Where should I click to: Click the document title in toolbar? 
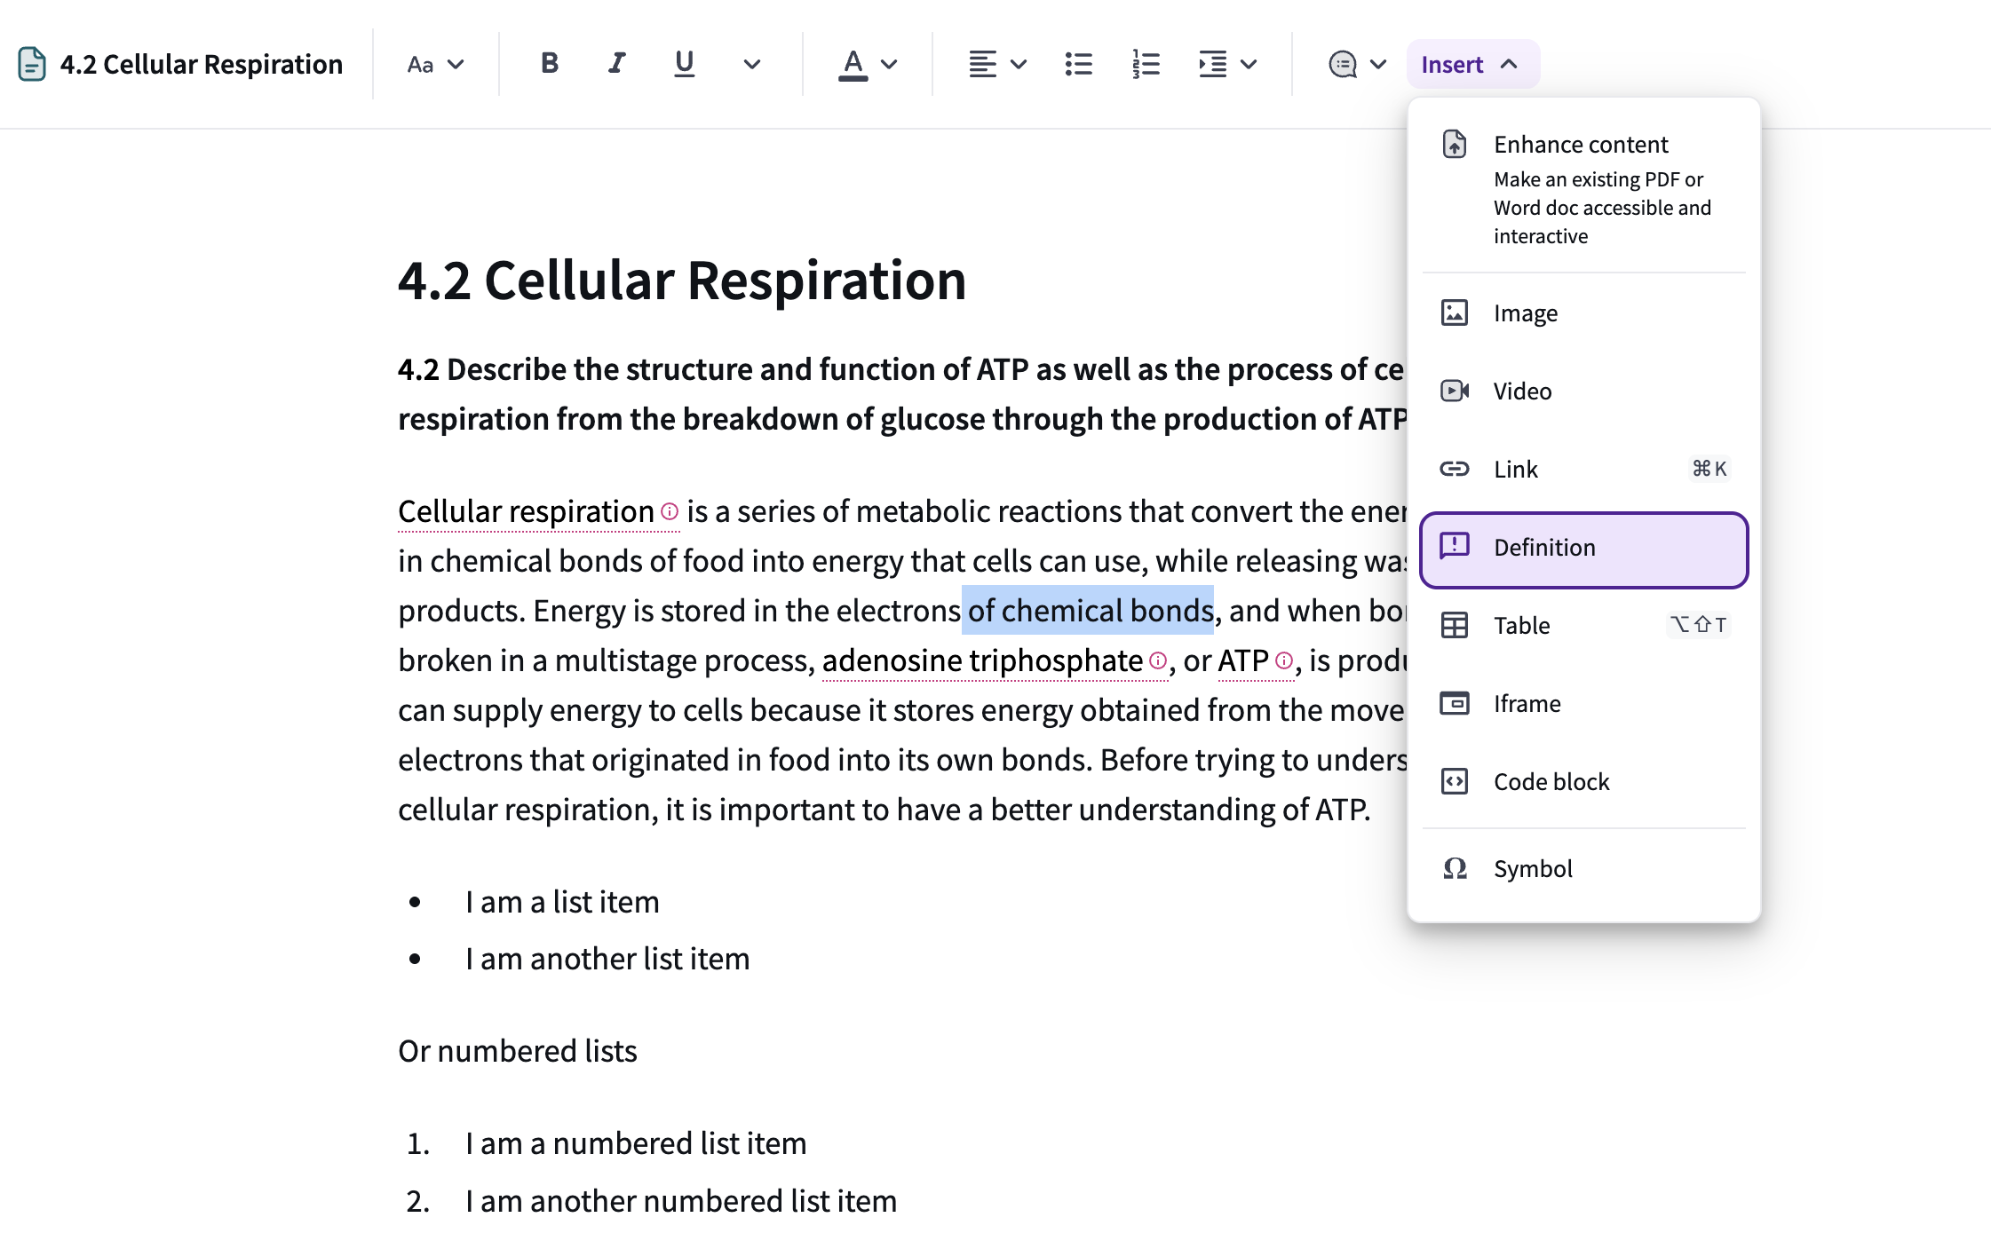tap(202, 64)
